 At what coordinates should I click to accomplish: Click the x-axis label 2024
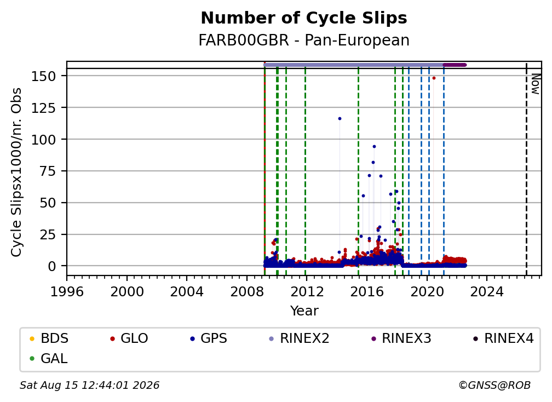(x=487, y=292)
